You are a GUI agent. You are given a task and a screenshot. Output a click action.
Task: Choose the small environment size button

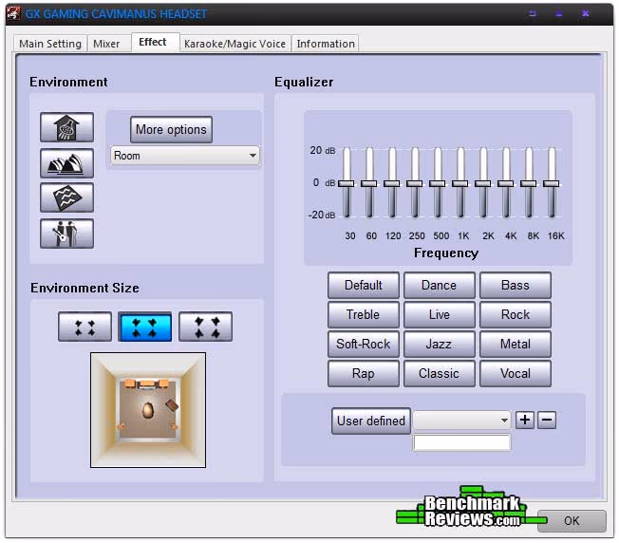point(84,327)
